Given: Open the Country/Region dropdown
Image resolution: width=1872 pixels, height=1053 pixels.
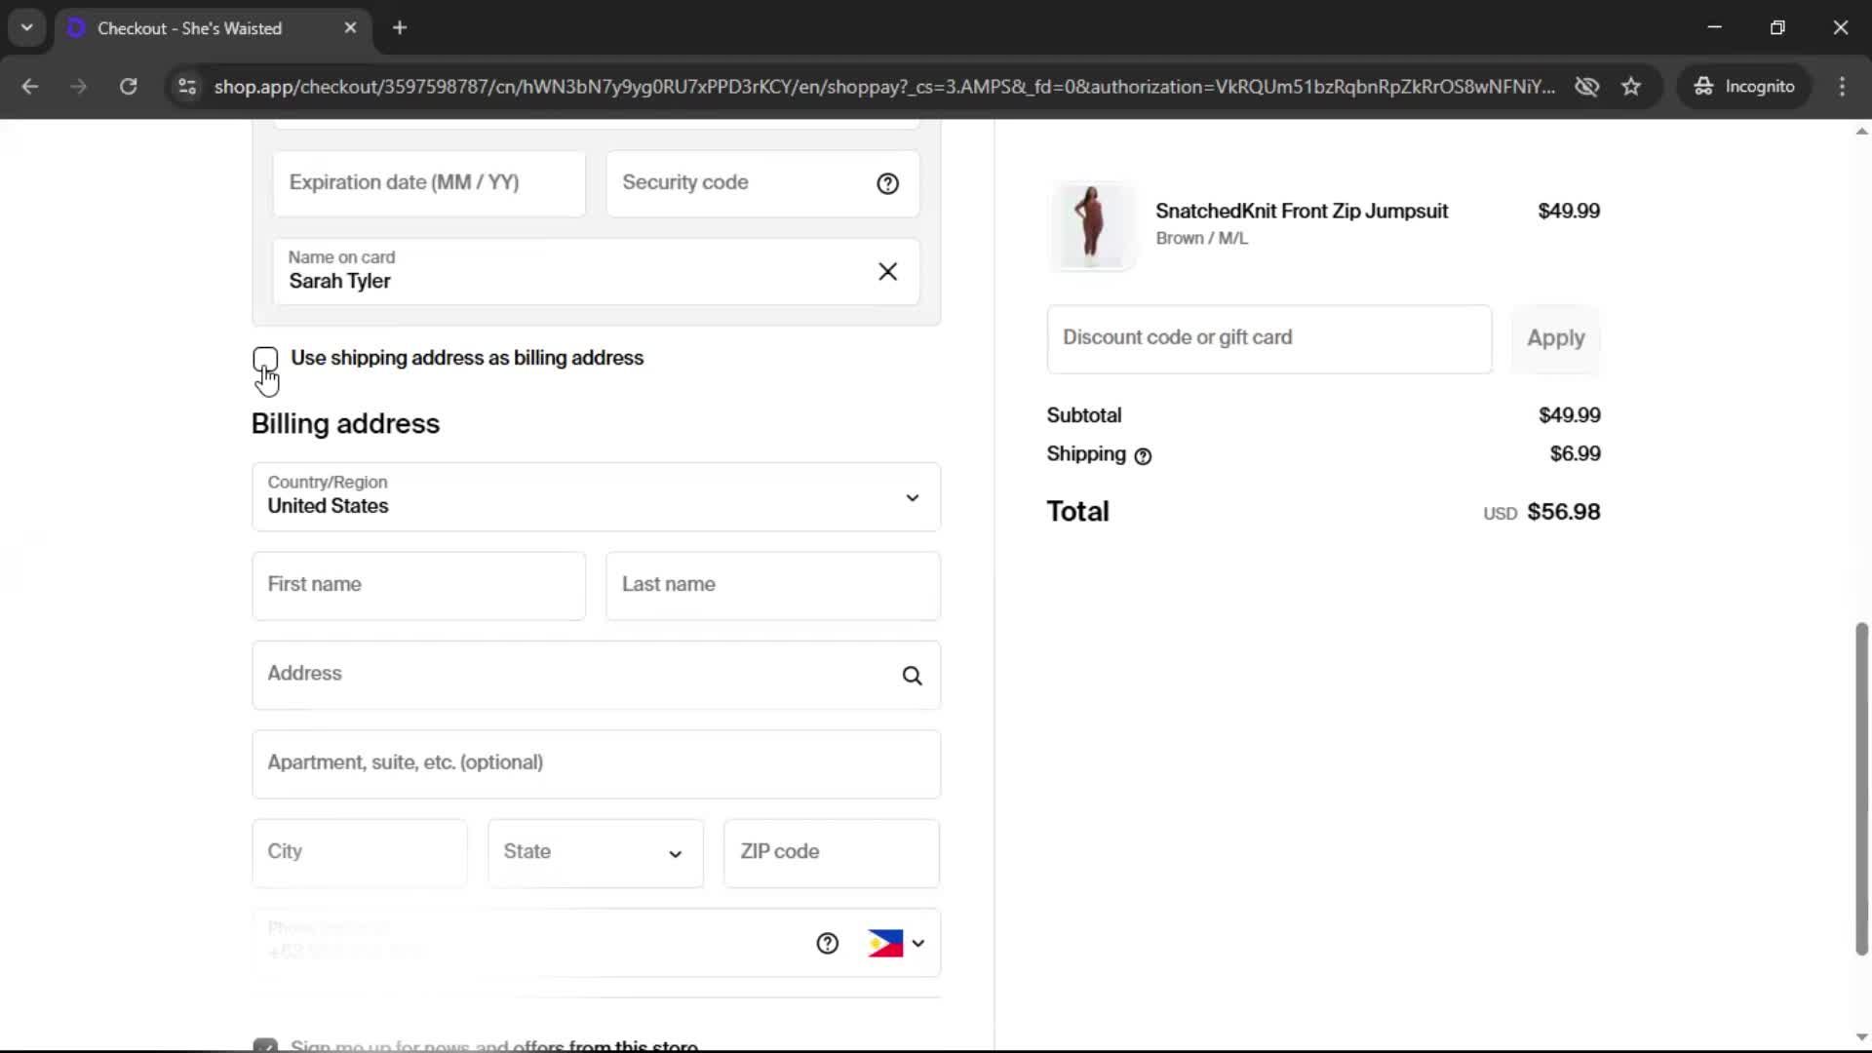Looking at the screenshot, I should (596, 497).
